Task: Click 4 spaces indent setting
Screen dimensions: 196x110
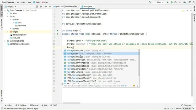Action: 187,109
